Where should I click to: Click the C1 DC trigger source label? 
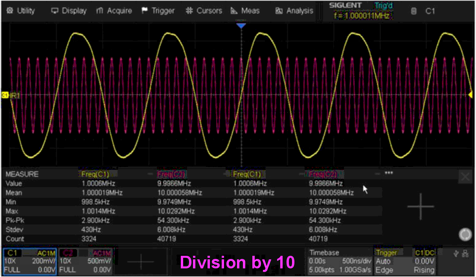point(425,253)
